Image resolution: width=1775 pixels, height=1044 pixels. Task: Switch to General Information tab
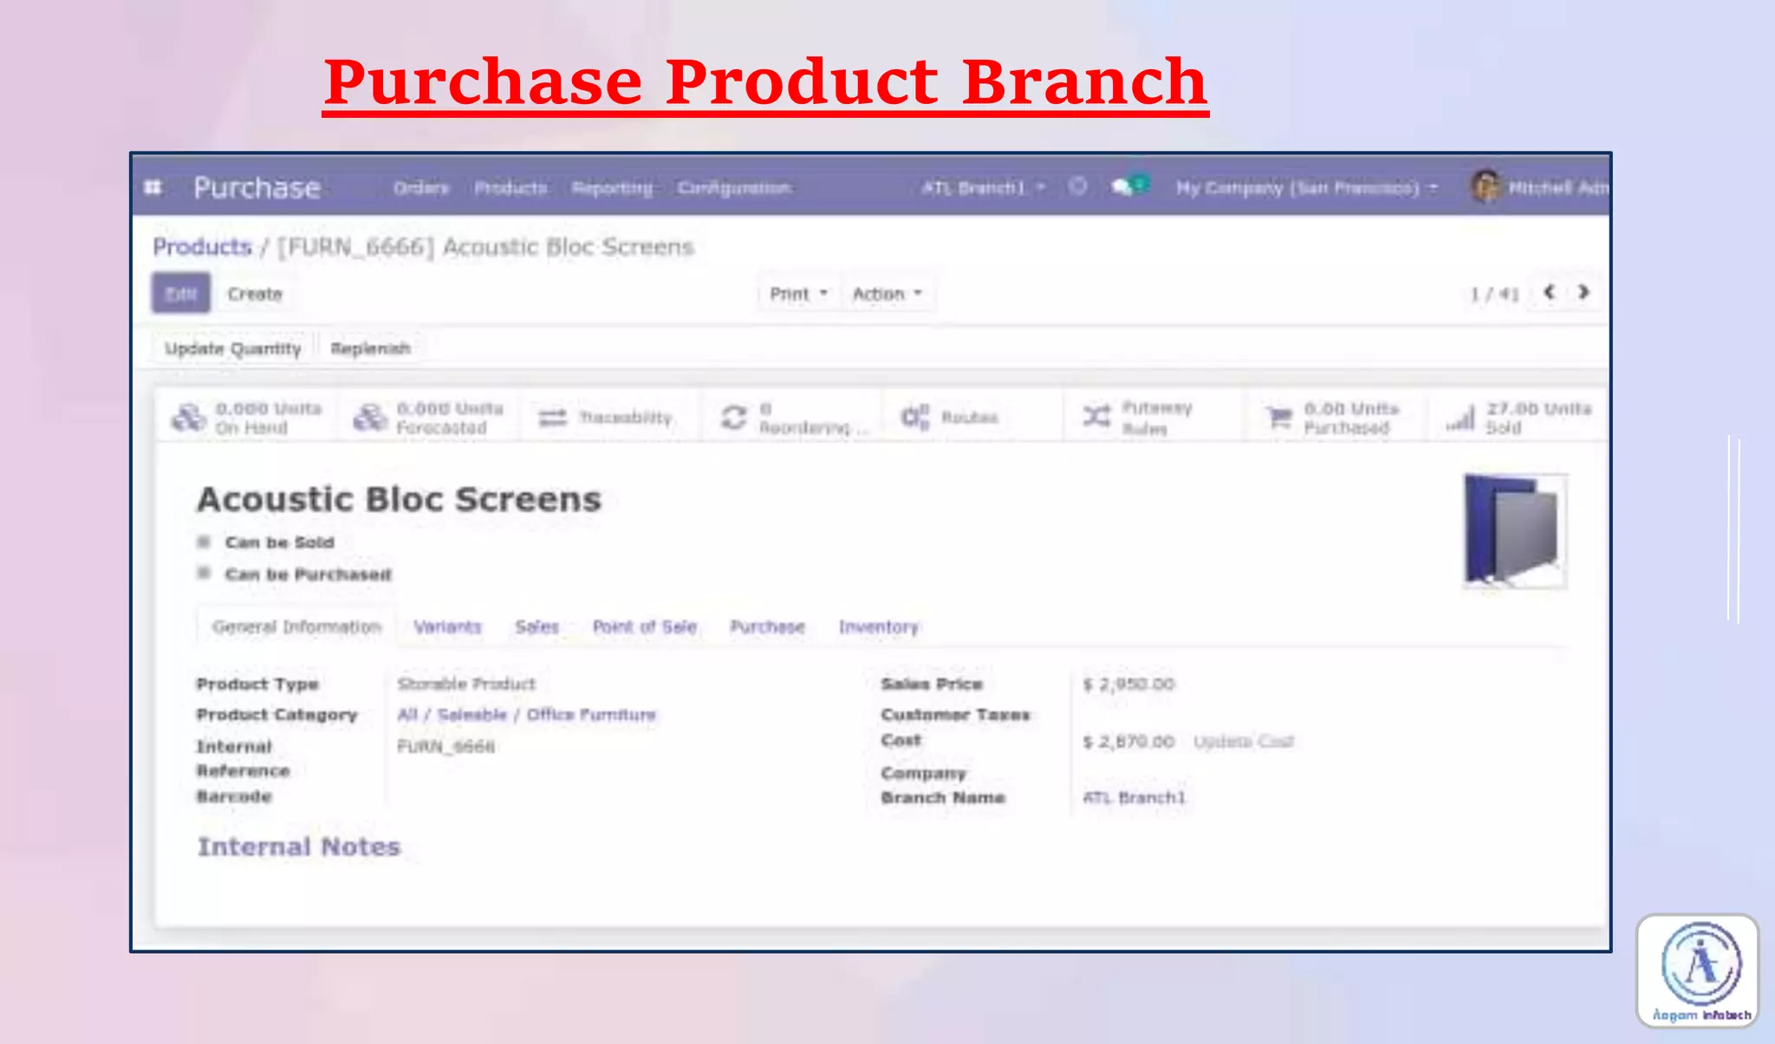coord(296,626)
